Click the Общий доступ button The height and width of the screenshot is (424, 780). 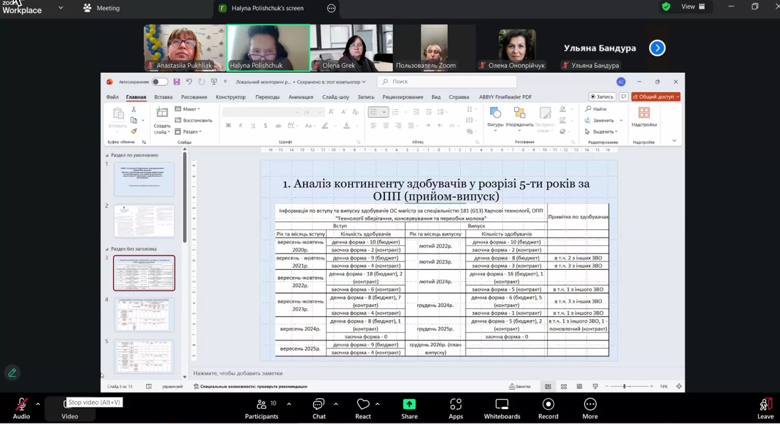(655, 97)
